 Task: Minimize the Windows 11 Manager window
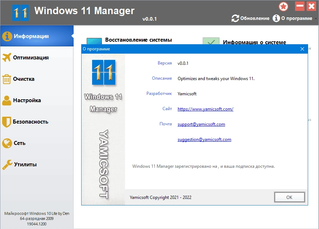coord(300,6)
